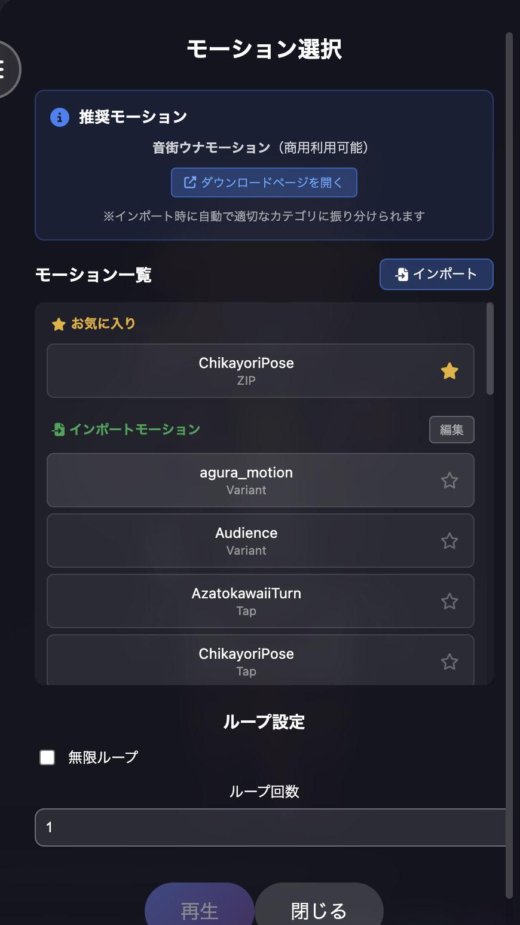Enable the 無限ループ checkbox
Viewport: 520px width, 925px height.
click(x=47, y=757)
